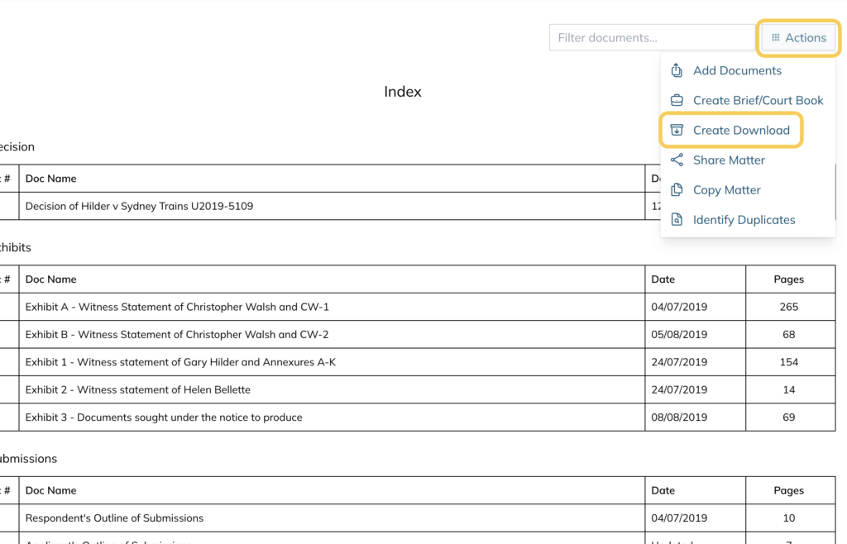Click date 24/07/2019 for Exhibit 2
847x544 pixels.
679,389
